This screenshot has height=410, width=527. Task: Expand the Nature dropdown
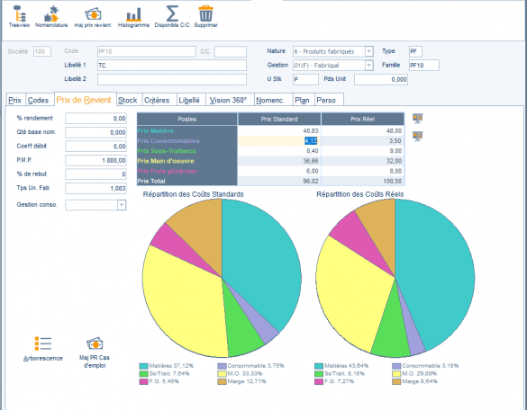(368, 51)
